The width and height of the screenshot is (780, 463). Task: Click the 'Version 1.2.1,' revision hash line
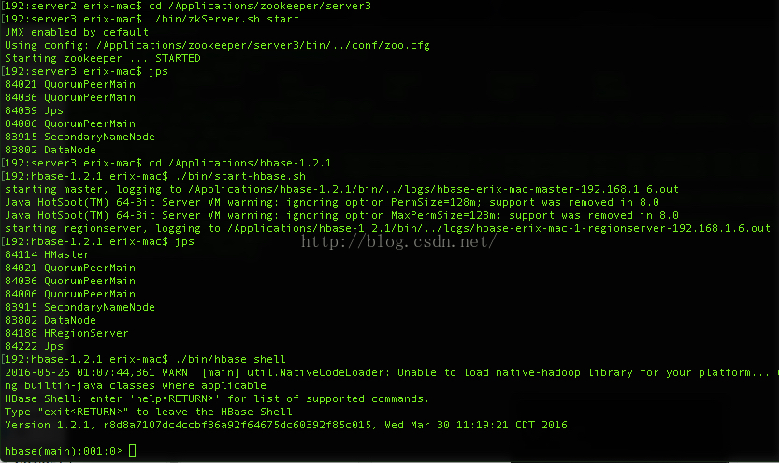click(286, 425)
